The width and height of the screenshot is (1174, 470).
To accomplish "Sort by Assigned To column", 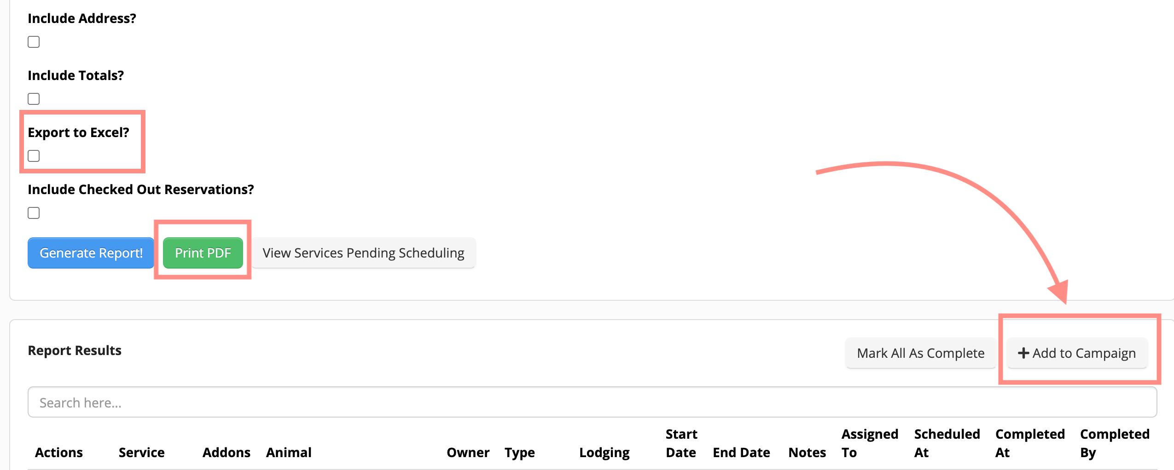I will [870, 443].
